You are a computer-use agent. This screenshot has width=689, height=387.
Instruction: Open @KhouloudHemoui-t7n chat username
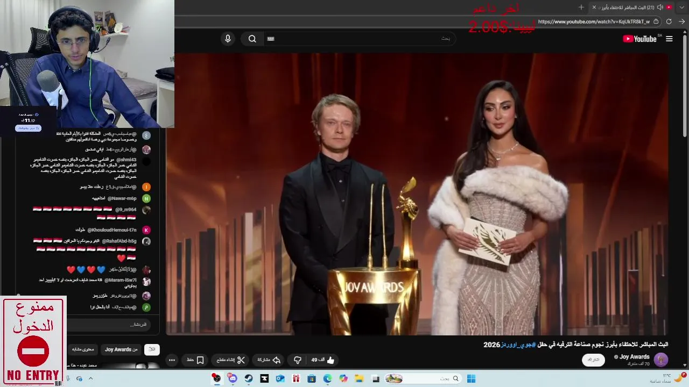(x=112, y=230)
